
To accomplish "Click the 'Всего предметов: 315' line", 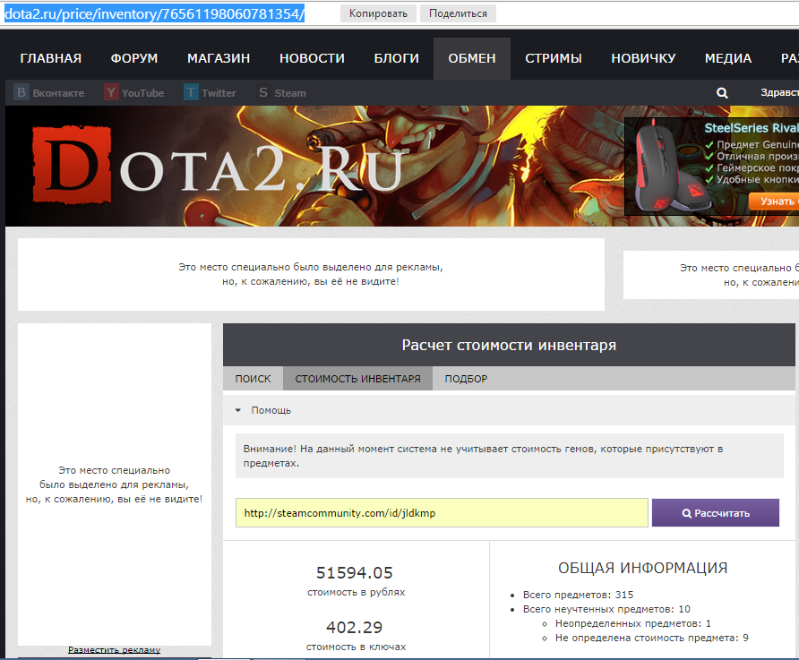I will (578, 595).
